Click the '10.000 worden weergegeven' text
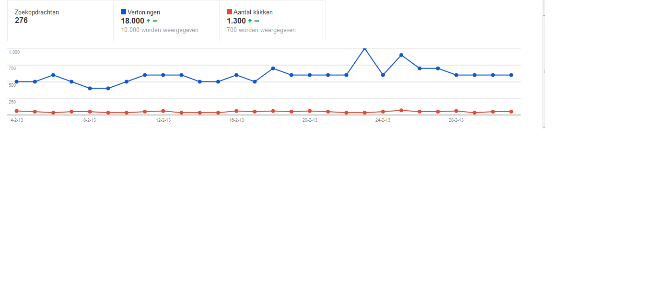The height and width of the screenshot is (299, 652). (x=160, y=30)
